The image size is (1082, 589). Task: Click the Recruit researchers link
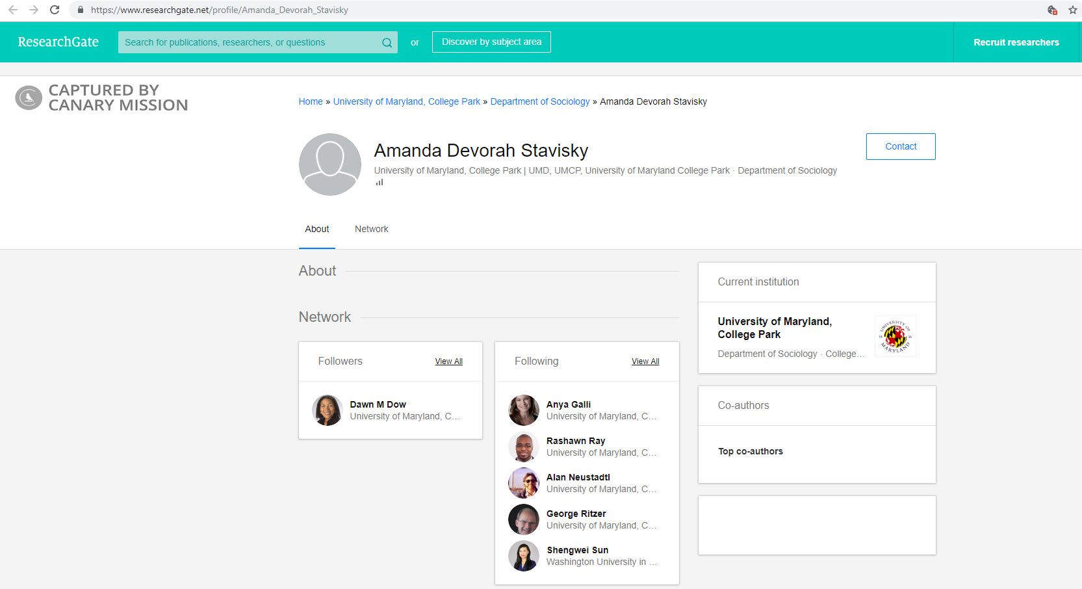pos(1016,42)
